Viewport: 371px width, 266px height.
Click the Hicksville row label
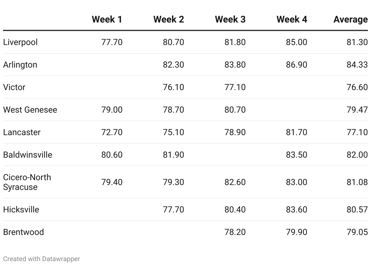[21, 209]
